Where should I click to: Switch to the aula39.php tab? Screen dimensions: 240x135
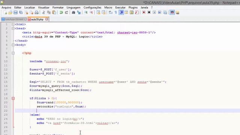click(37, 19)
